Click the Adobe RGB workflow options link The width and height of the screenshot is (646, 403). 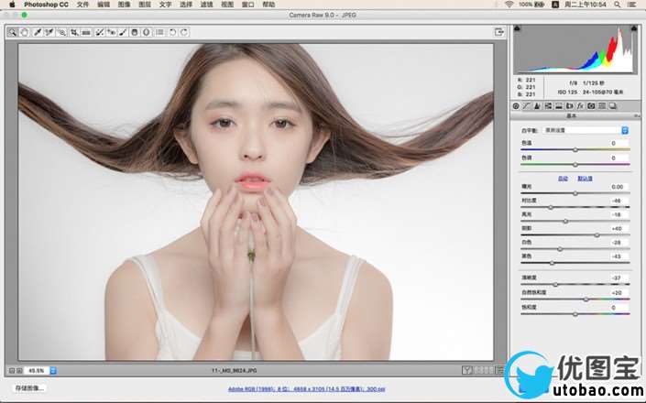(307, 388)
